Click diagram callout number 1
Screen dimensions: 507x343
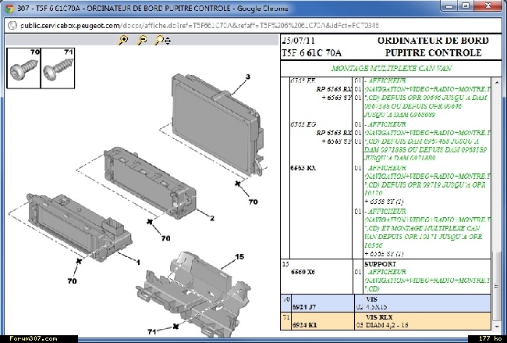pyautogui.click(x=138, y=263)
